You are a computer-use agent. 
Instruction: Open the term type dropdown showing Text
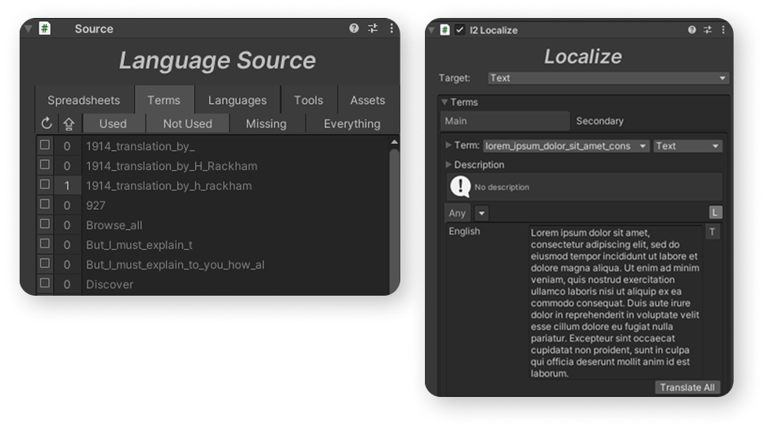pyautogui.click(x=687, y=146)
